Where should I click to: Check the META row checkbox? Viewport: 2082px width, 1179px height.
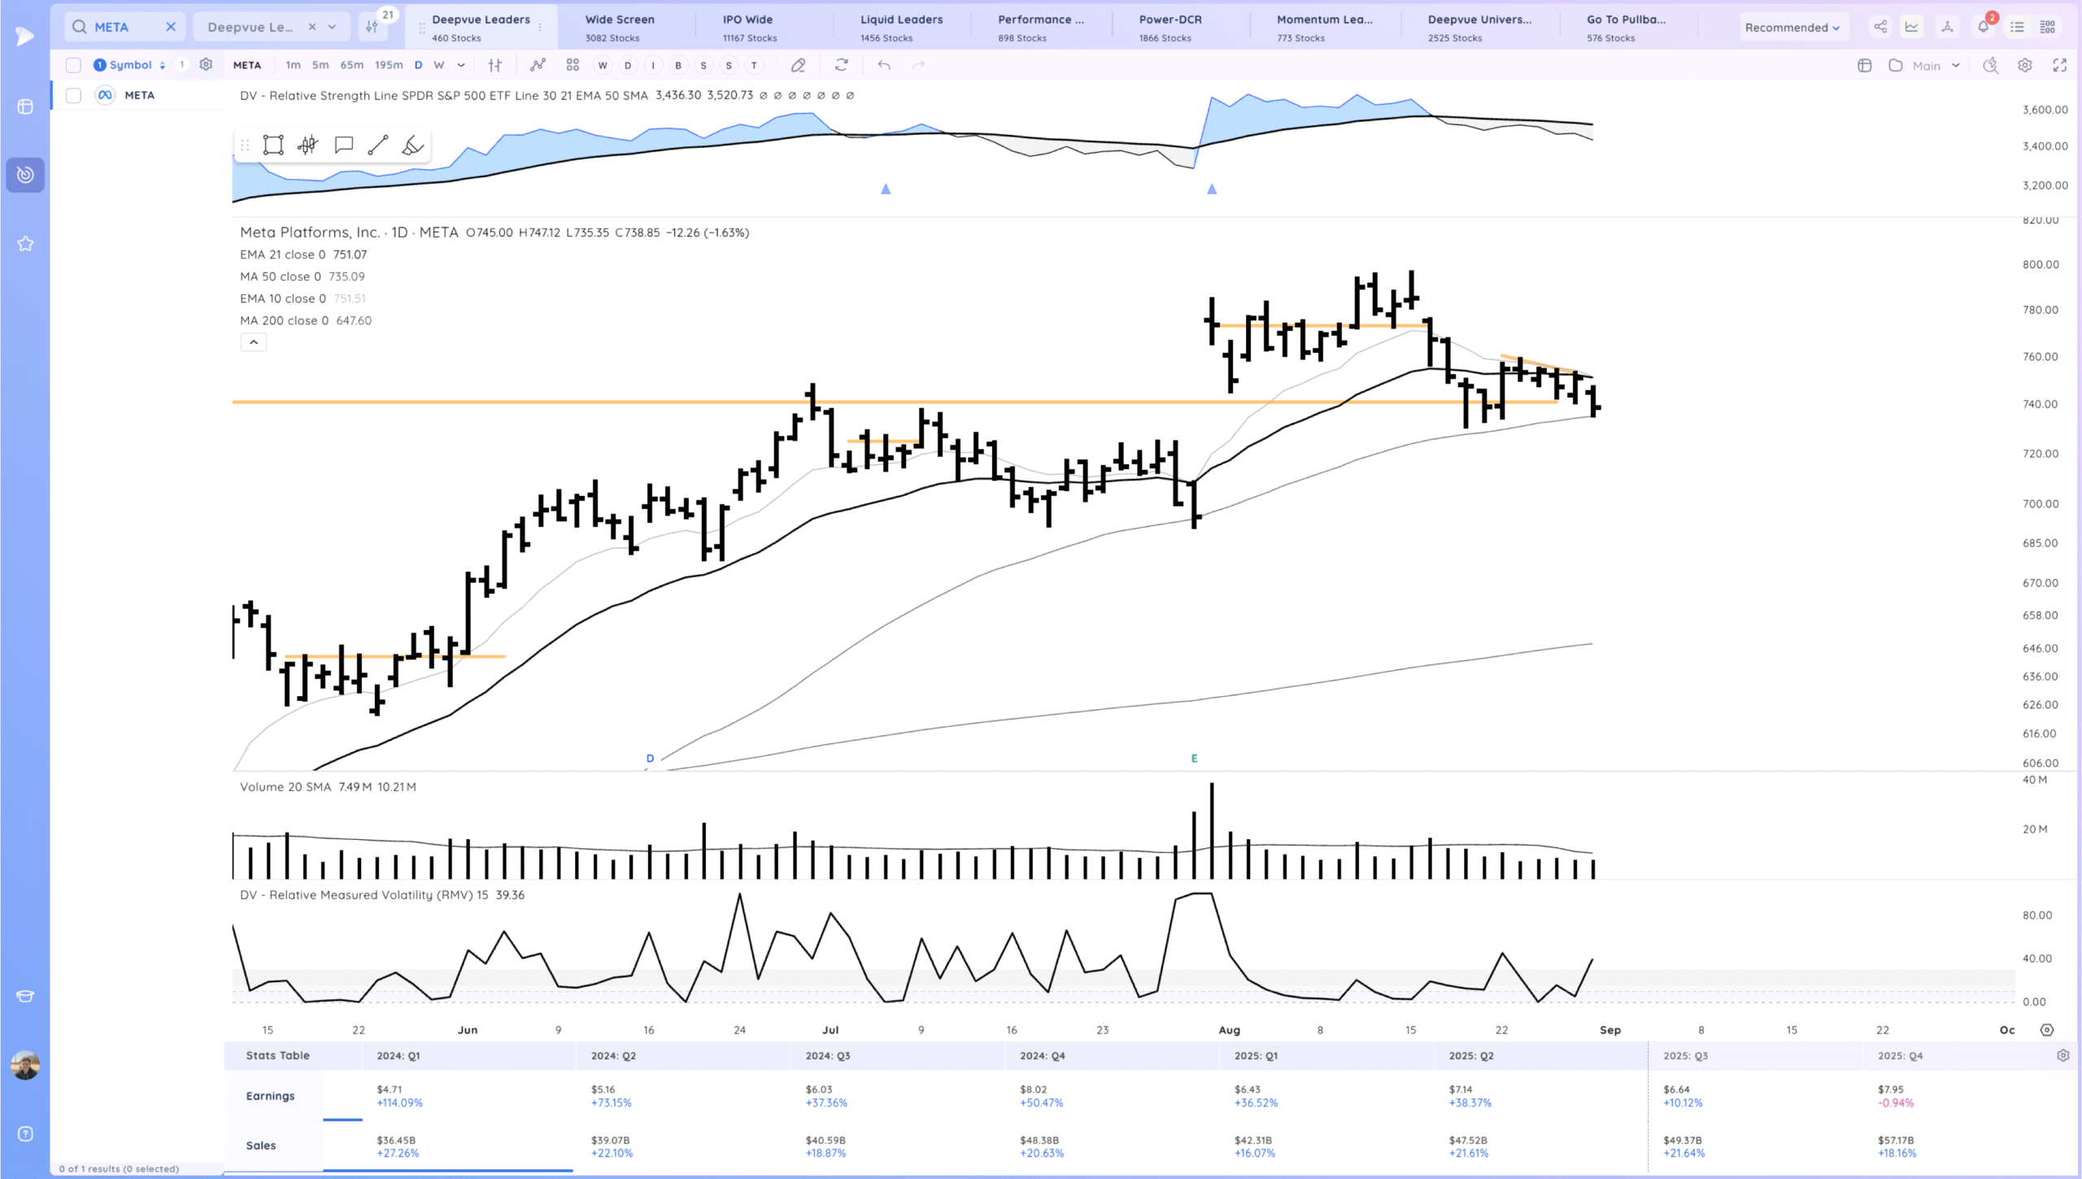pyautogui.click(x=73, y=95)
